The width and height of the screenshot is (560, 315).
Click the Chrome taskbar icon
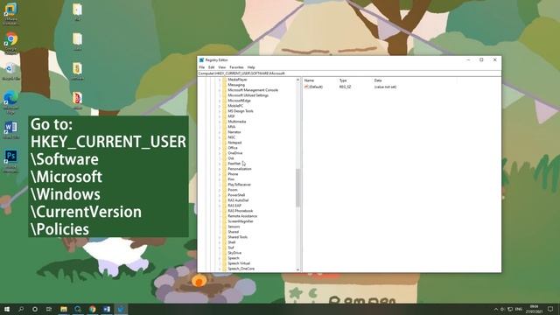point(93,309)
